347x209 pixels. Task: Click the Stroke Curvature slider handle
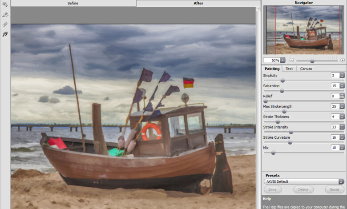point(290,143)
